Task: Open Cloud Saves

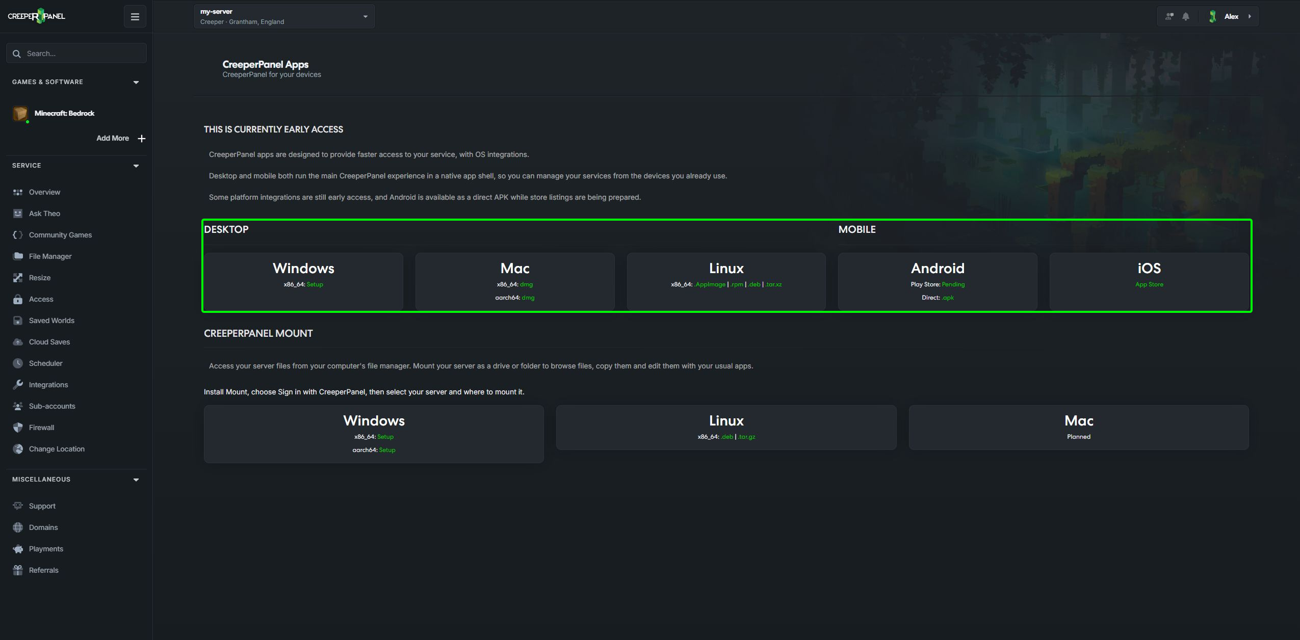Action: click(x=49, y=342)
